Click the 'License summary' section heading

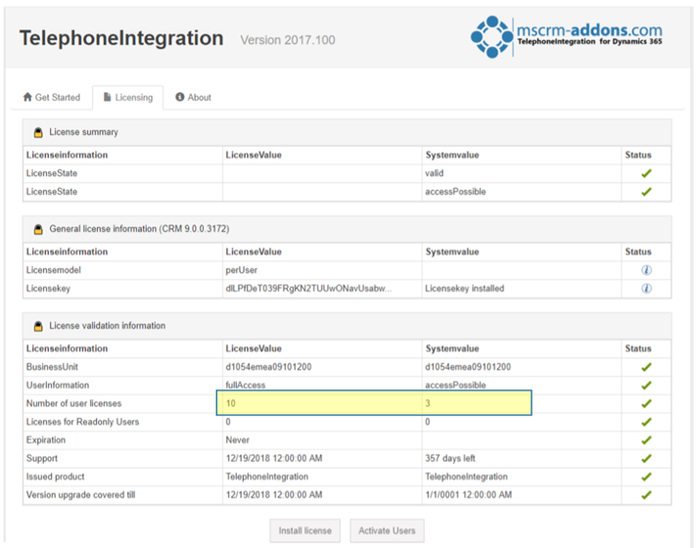[83, 132]
